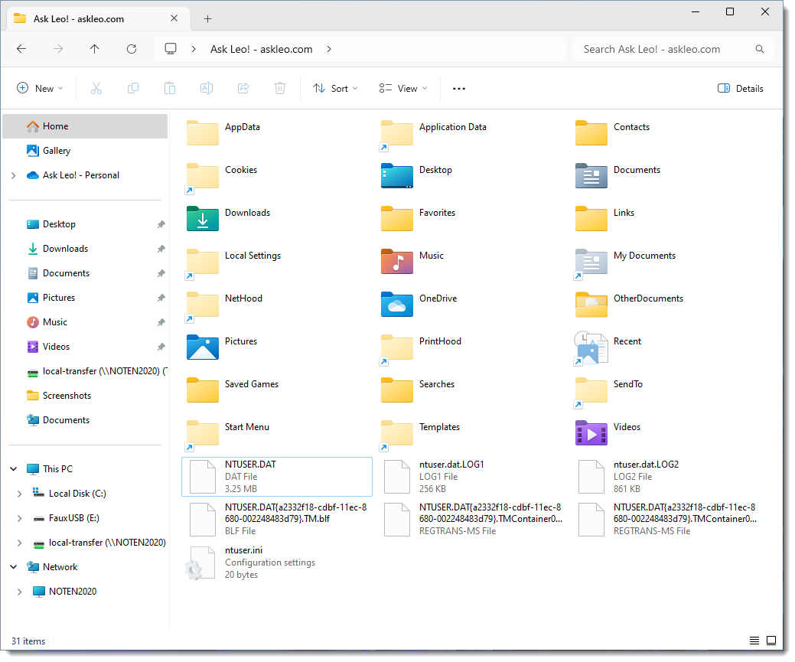Screen dimensions: 795x662
Task: Open the View dropdown menu
Action: tap(403, 89)
